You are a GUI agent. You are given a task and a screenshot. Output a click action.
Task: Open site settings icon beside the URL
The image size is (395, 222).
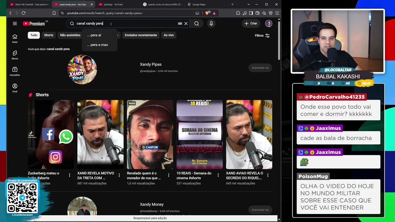(62, 13)
